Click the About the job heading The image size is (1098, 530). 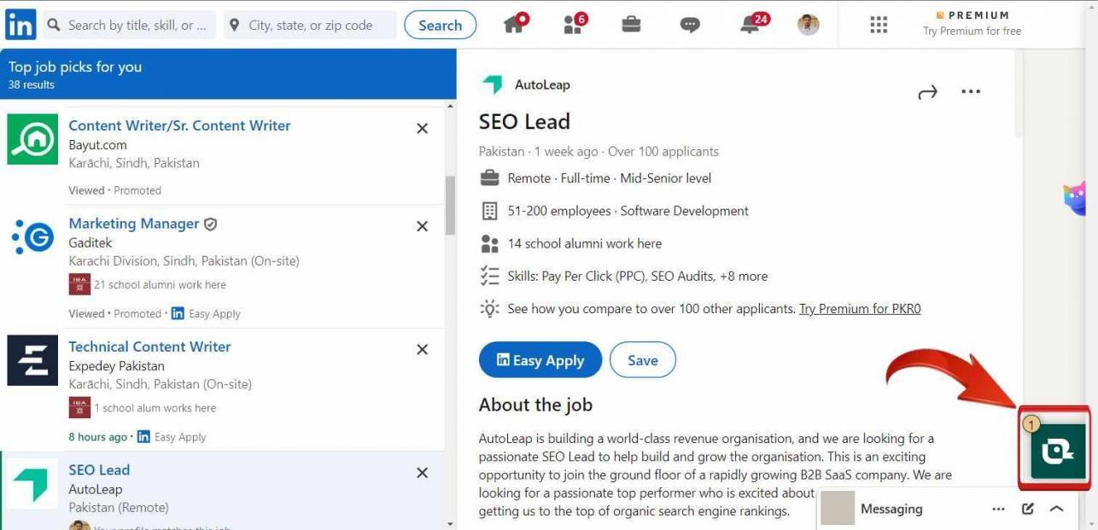[x=535, y=405]
